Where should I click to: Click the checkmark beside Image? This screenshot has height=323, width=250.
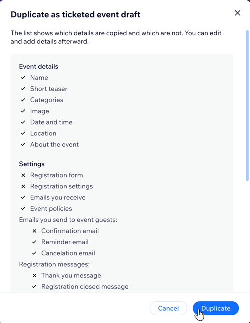23,111
